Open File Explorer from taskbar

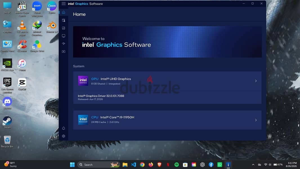pos(125,164)
